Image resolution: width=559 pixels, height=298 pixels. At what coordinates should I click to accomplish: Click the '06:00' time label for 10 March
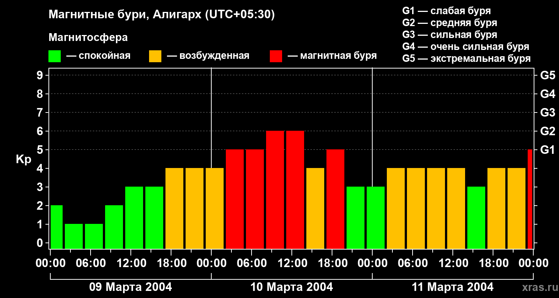[x=252, y=263]
